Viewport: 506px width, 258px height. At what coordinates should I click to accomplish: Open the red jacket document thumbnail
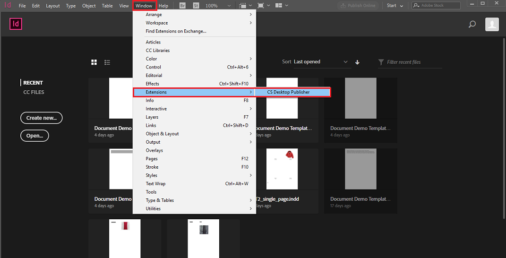[282, 169]
